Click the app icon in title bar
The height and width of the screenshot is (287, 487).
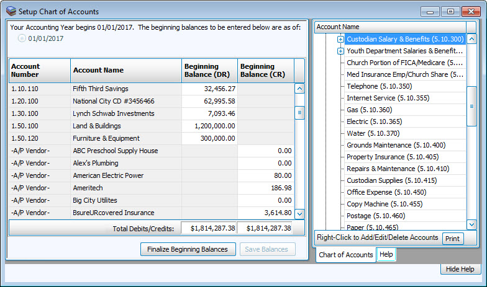[x=11, y=11]
